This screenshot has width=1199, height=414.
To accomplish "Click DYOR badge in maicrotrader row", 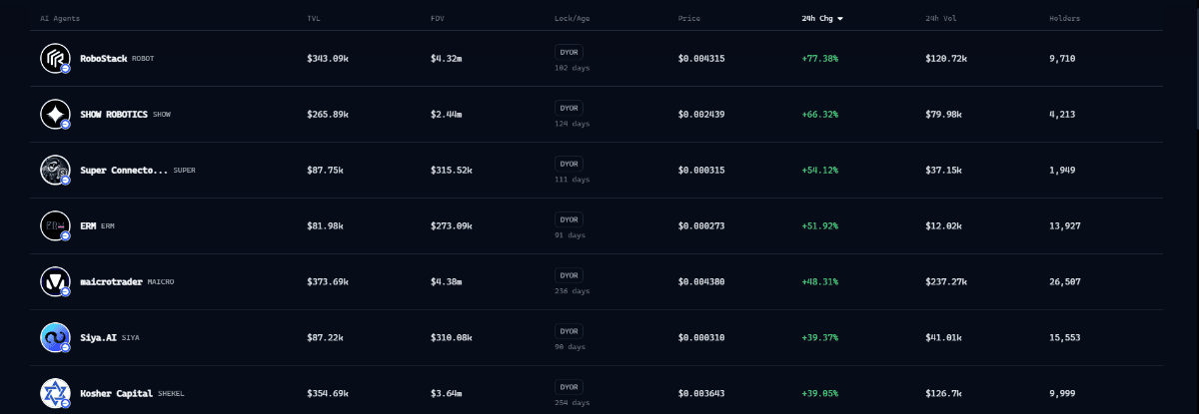I will [x=570, y=275].
